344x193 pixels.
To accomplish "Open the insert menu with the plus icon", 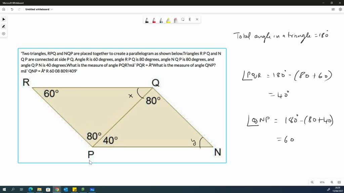I will pos(3,34).
